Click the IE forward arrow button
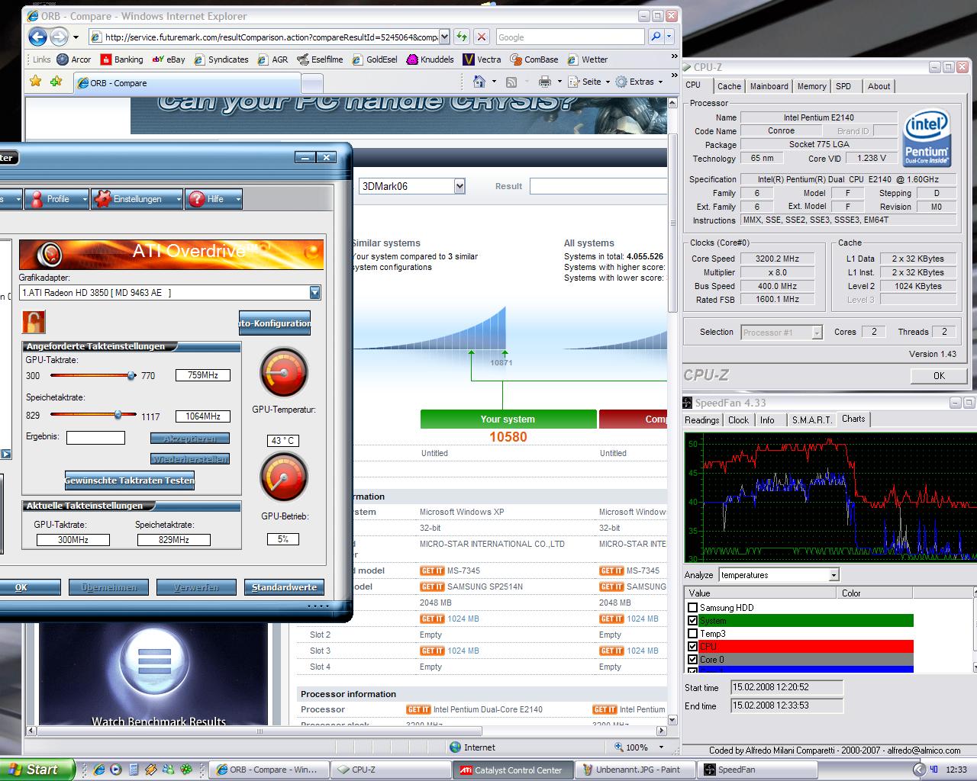 [59, 36]
